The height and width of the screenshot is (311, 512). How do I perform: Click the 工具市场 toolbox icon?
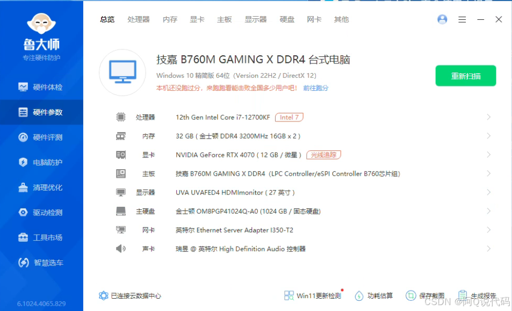23,237
